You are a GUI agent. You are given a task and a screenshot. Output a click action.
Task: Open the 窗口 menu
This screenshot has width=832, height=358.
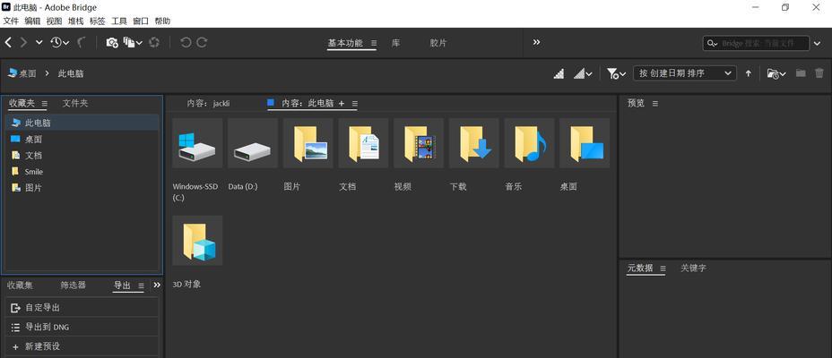(141, 21)
